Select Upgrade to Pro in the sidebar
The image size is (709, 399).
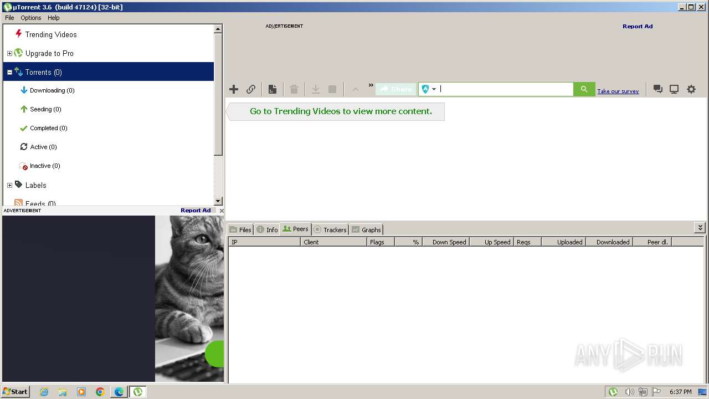(49, 53)
